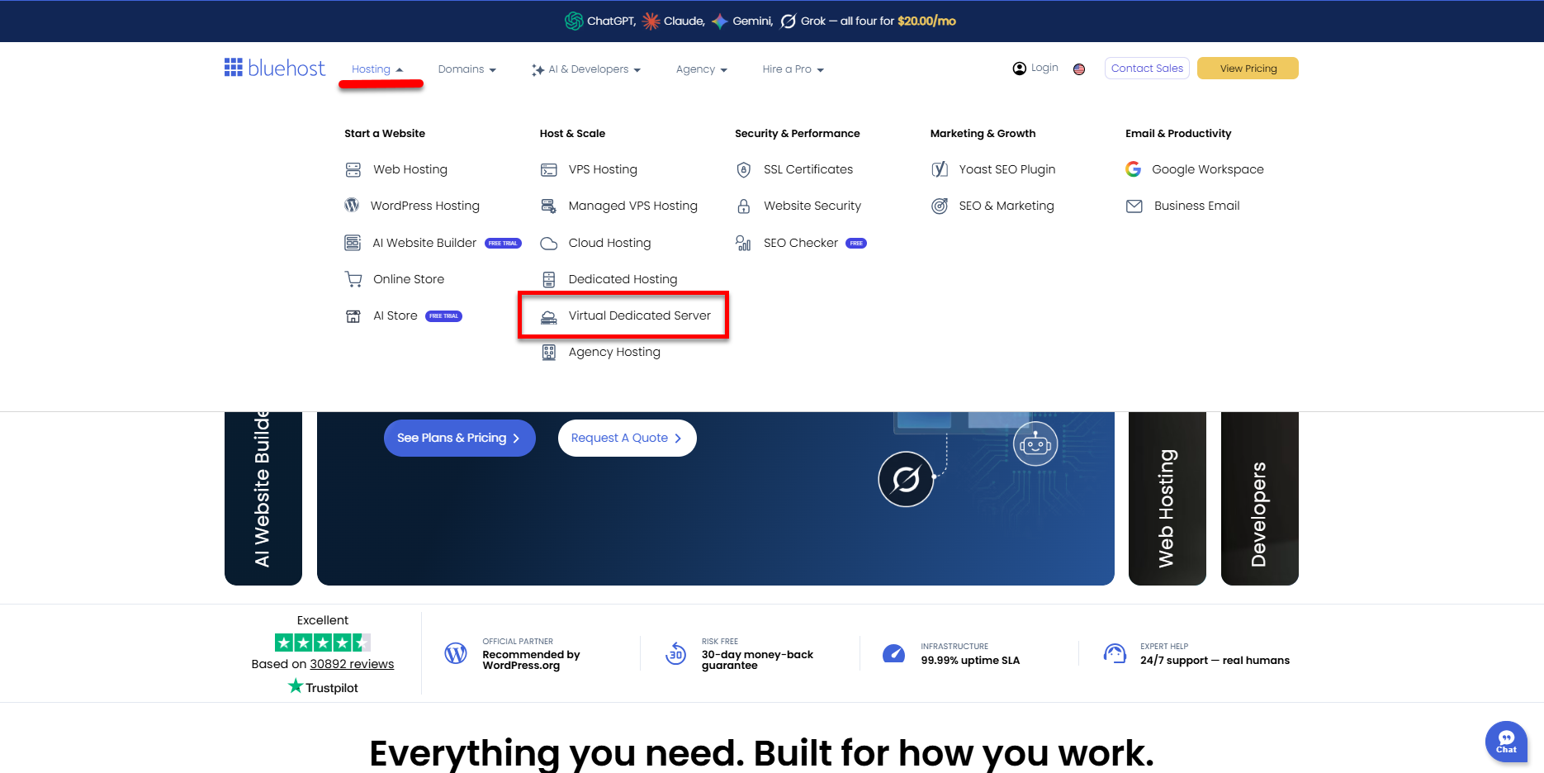This screenshot has width=1544, height=773.
Task: Expand the Domains dropdown
Action: click(x=467, y=69)
